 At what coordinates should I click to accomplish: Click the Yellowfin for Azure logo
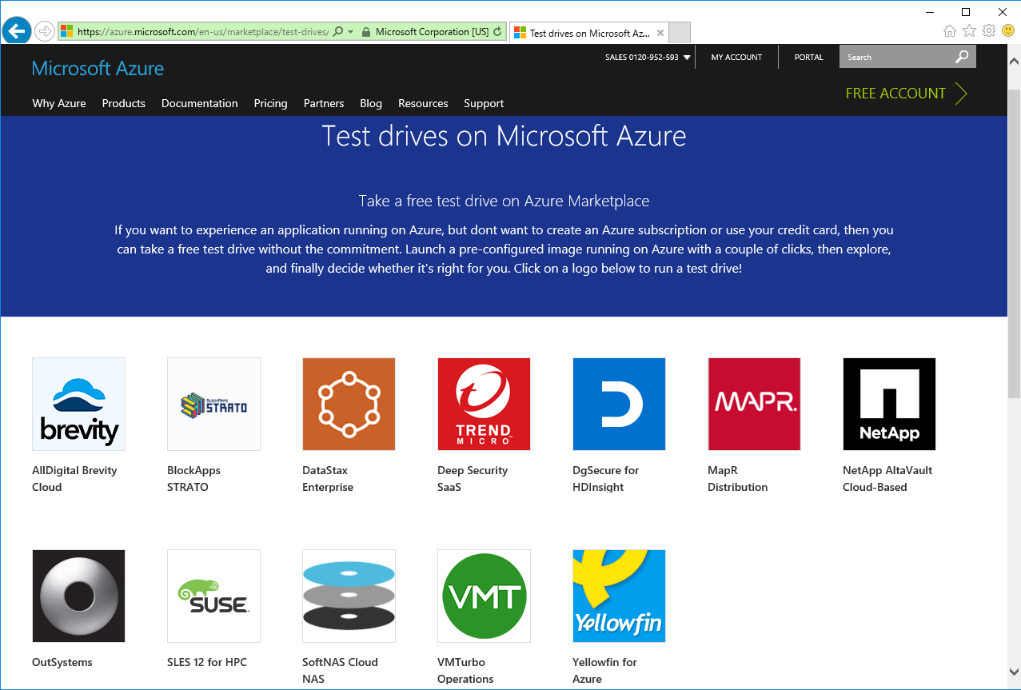[618, 596]
